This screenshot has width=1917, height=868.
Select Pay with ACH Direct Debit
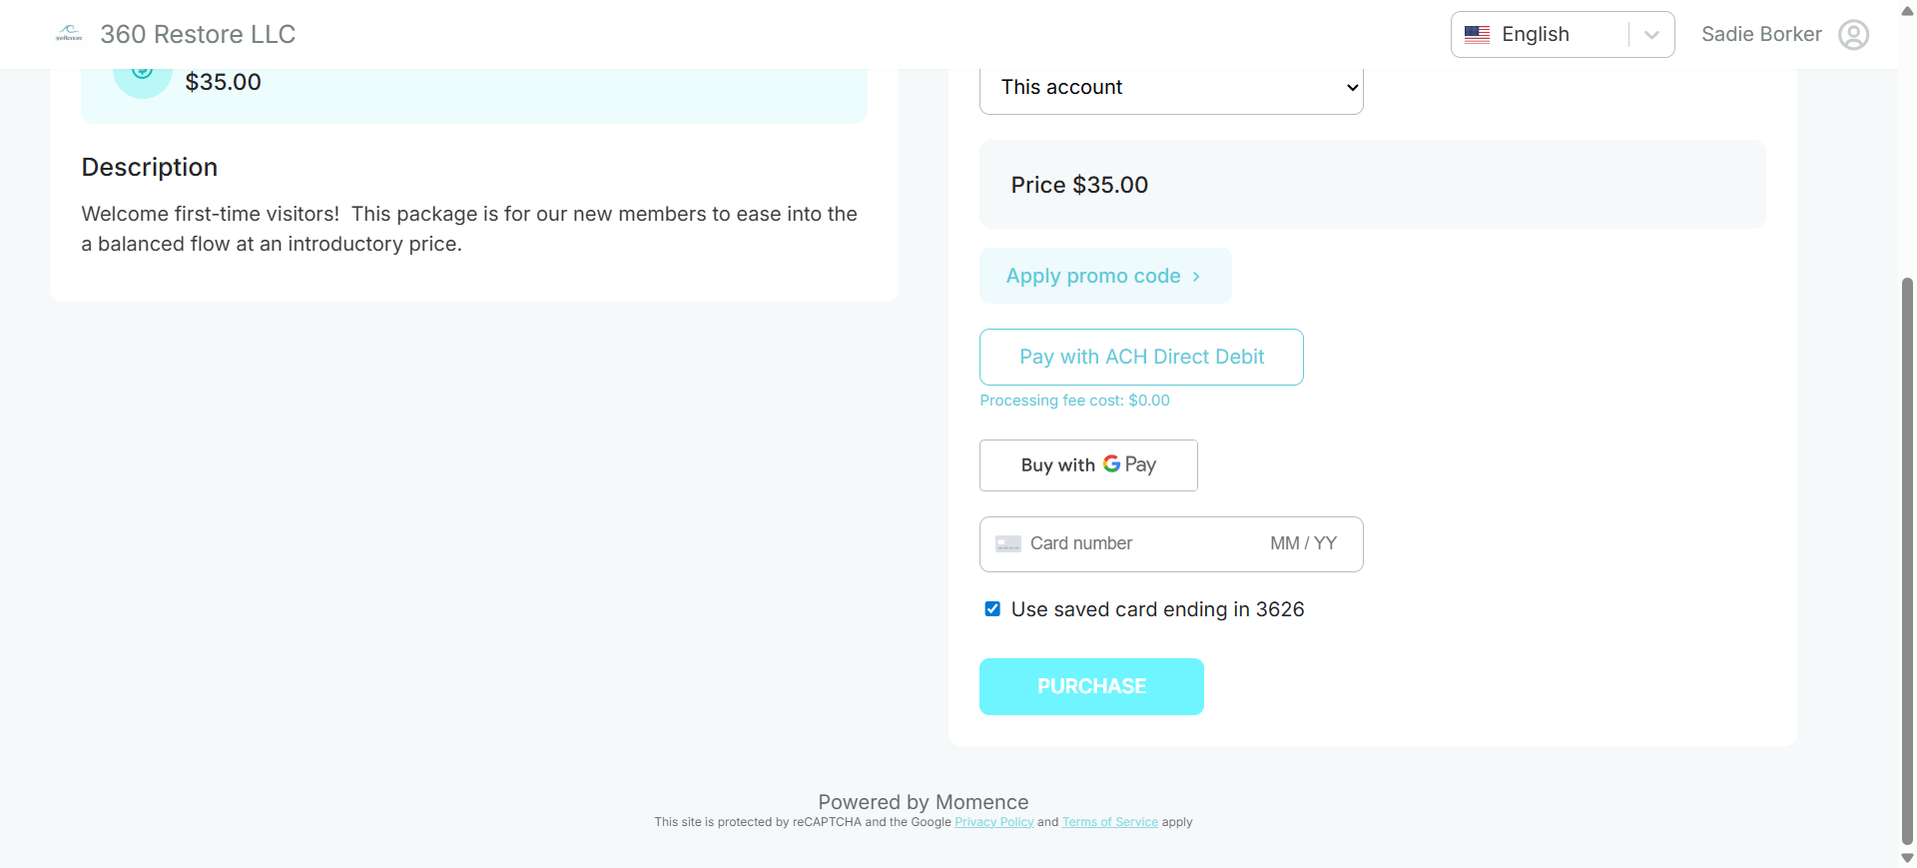click(1141, 357)
